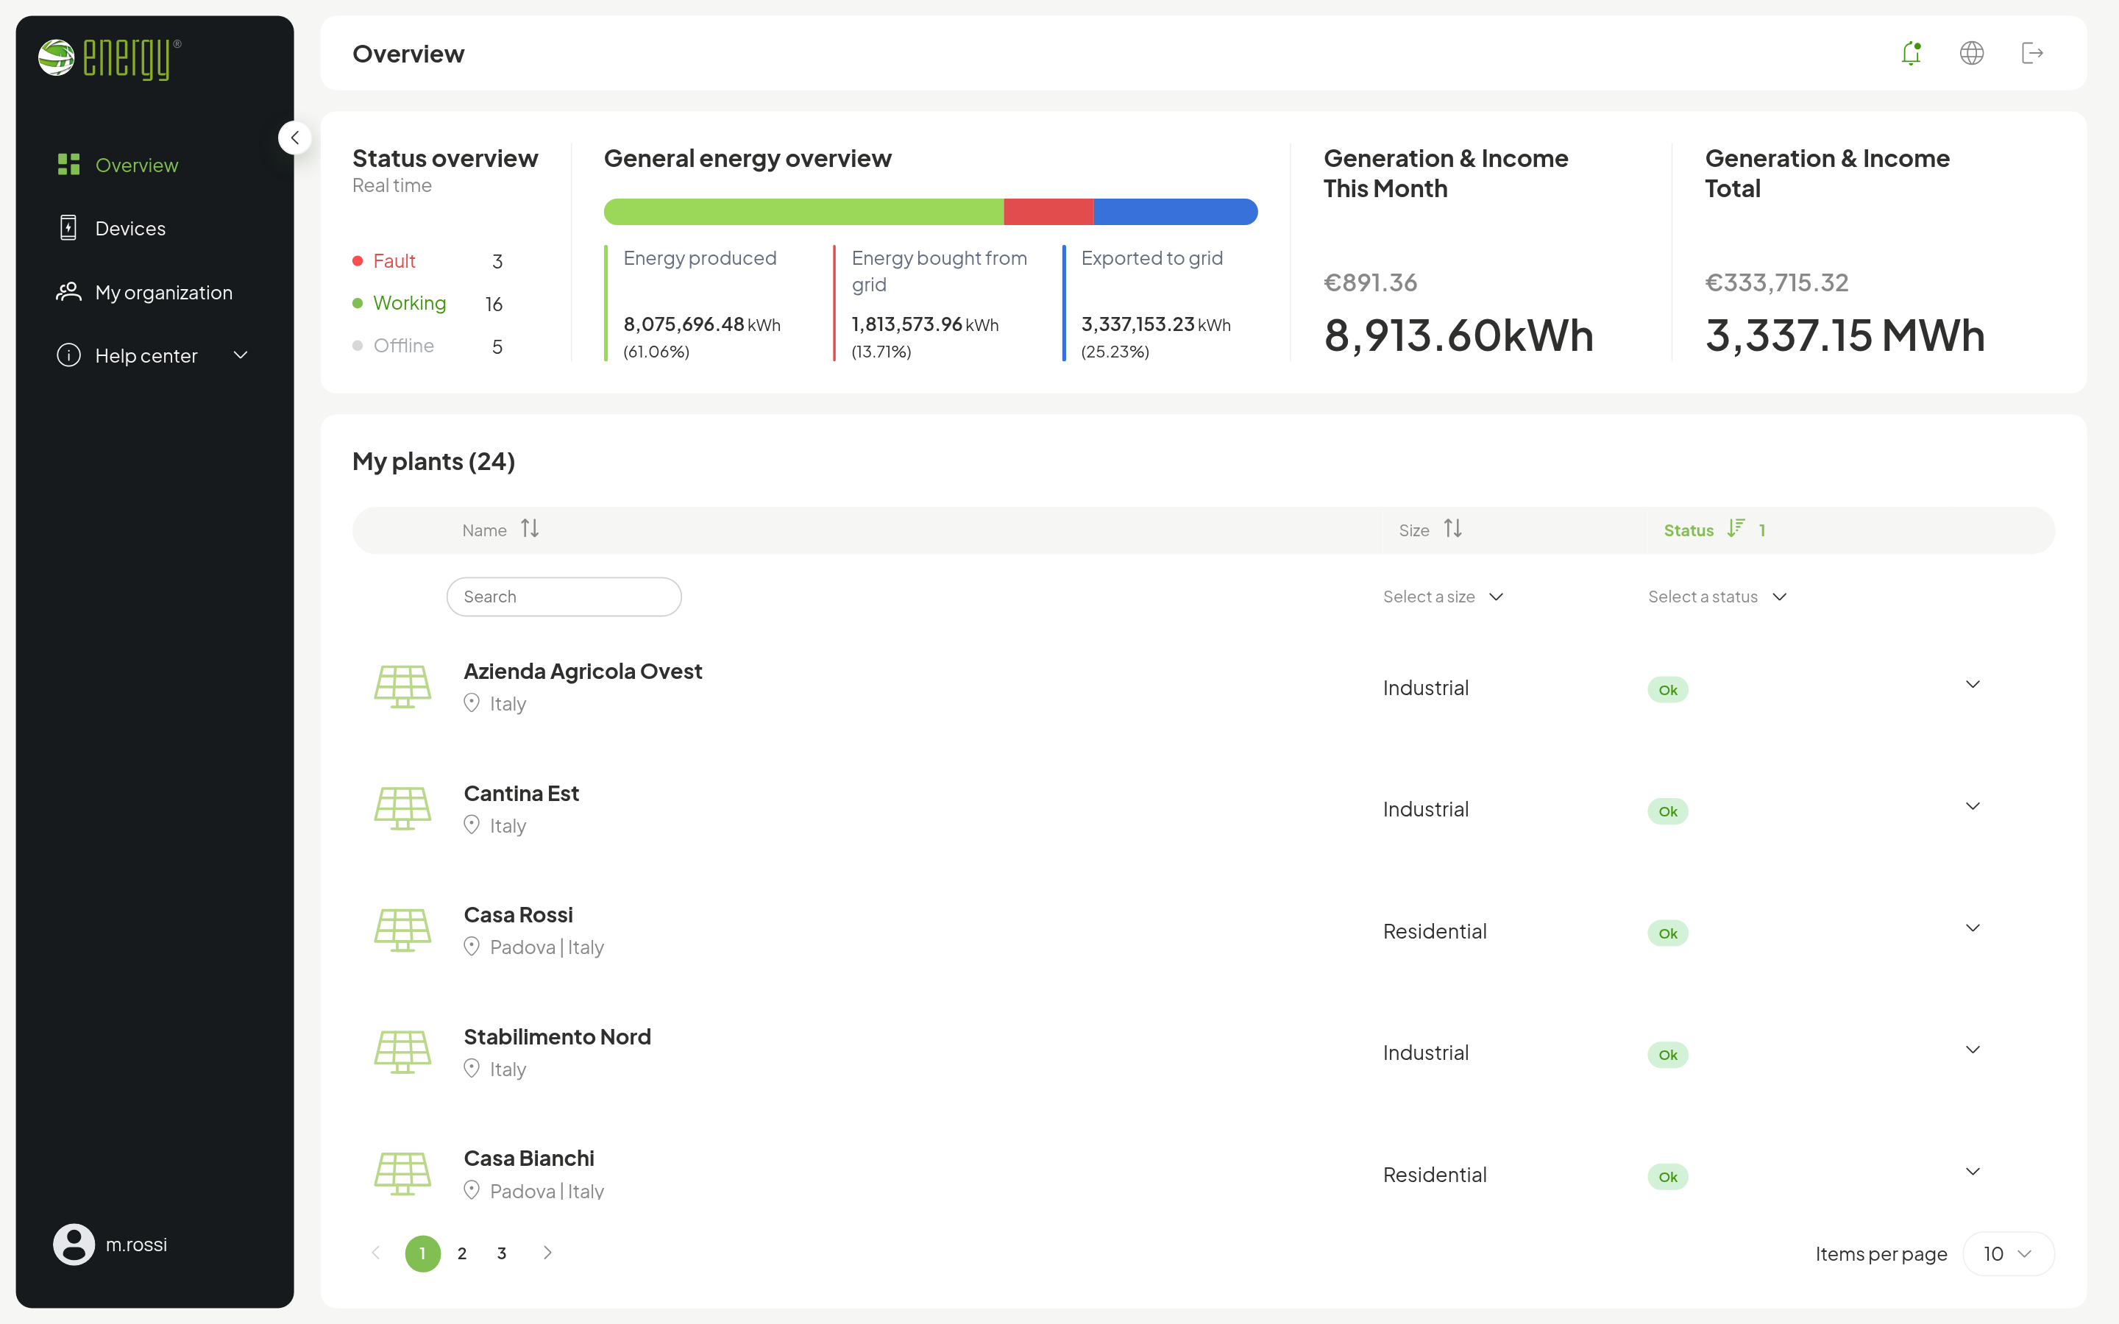Expand the Azienda Agricola Ovest row
Image resolution: width=2119 pixels, height=1324 pixels.
(x=1973, y=685)
